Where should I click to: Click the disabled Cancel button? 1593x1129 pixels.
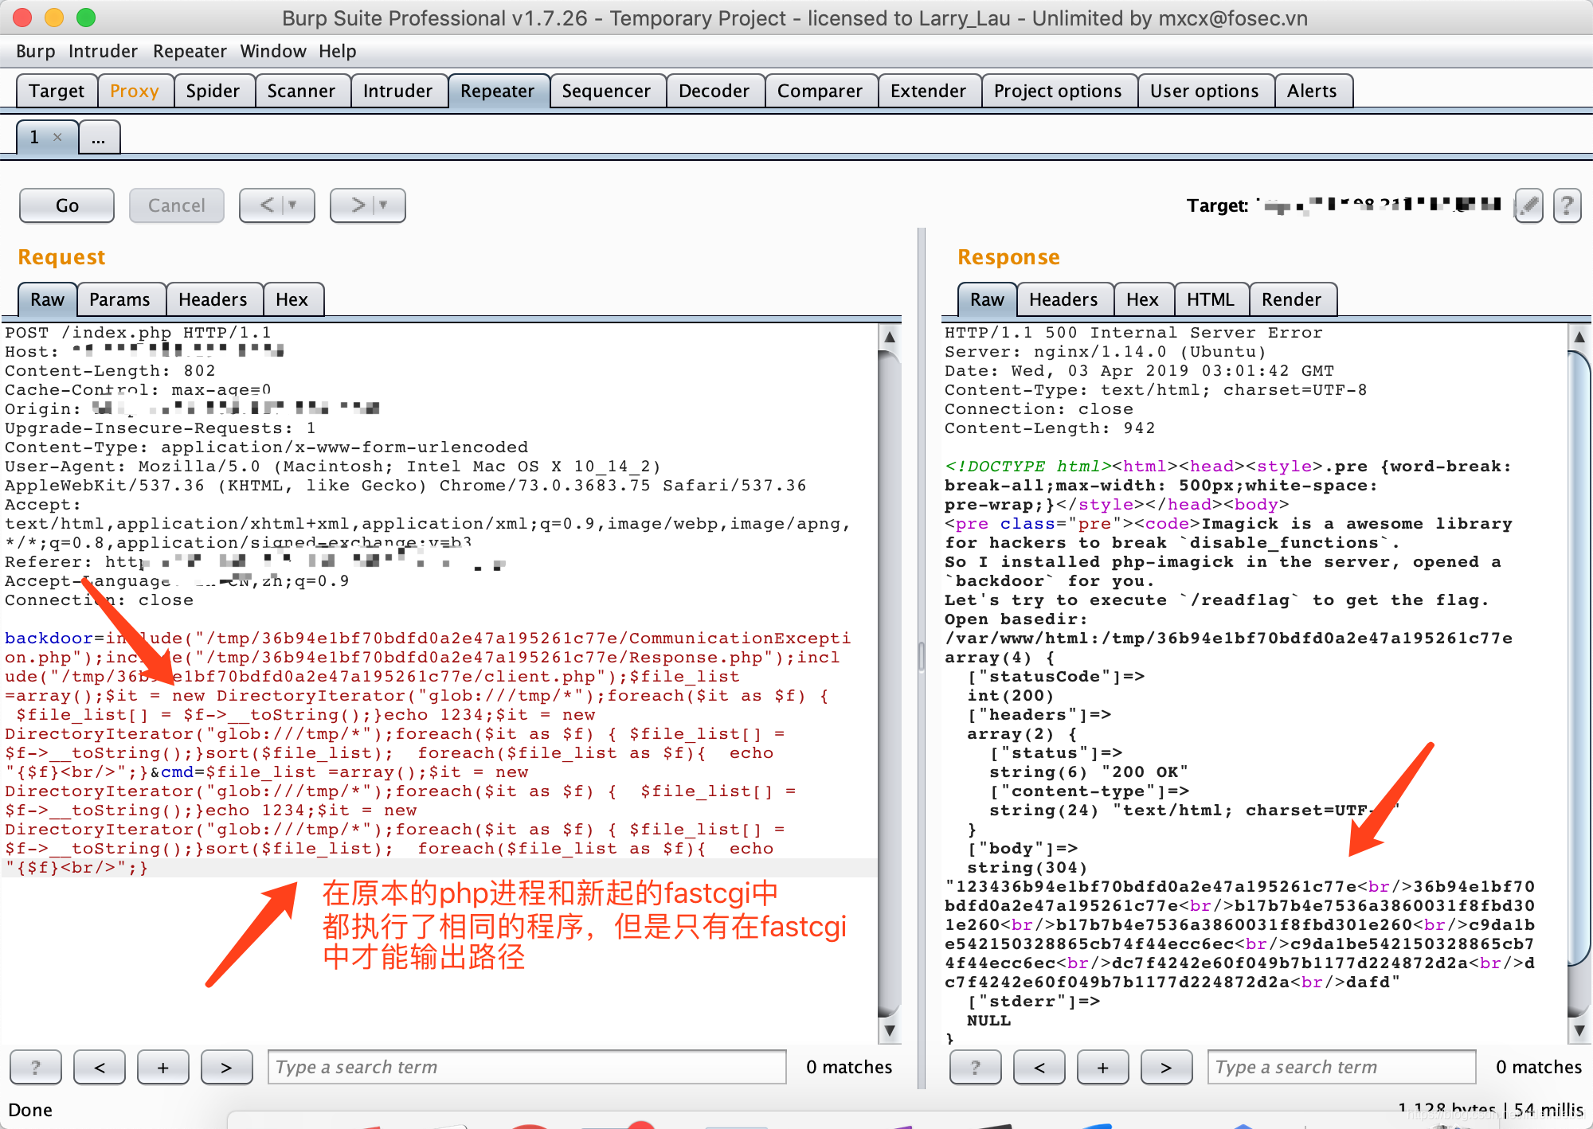176,205
